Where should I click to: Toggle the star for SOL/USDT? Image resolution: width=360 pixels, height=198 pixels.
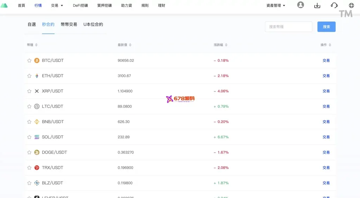coord(29,137)
